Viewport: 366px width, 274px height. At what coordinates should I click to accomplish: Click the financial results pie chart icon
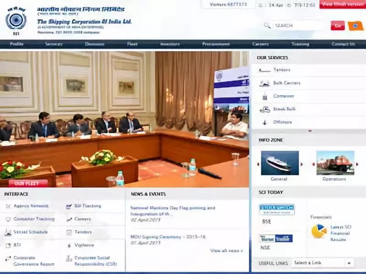click(x=319, y=231)
